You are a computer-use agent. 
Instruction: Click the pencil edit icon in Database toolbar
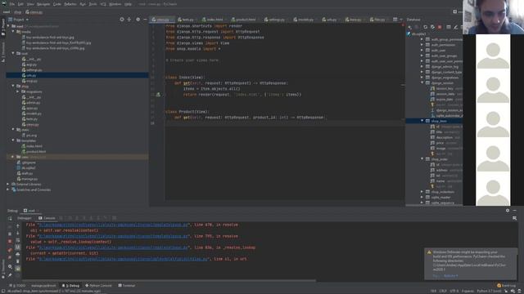(455, 27)
